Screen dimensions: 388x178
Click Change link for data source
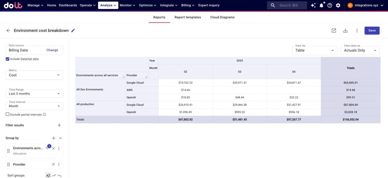(x=52, y=50)
